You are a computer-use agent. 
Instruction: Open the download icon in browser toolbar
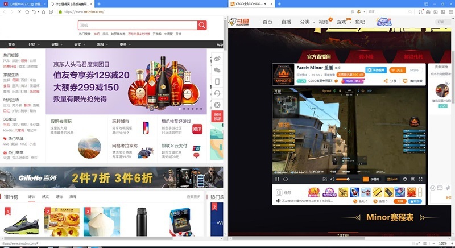click(436, 12)
